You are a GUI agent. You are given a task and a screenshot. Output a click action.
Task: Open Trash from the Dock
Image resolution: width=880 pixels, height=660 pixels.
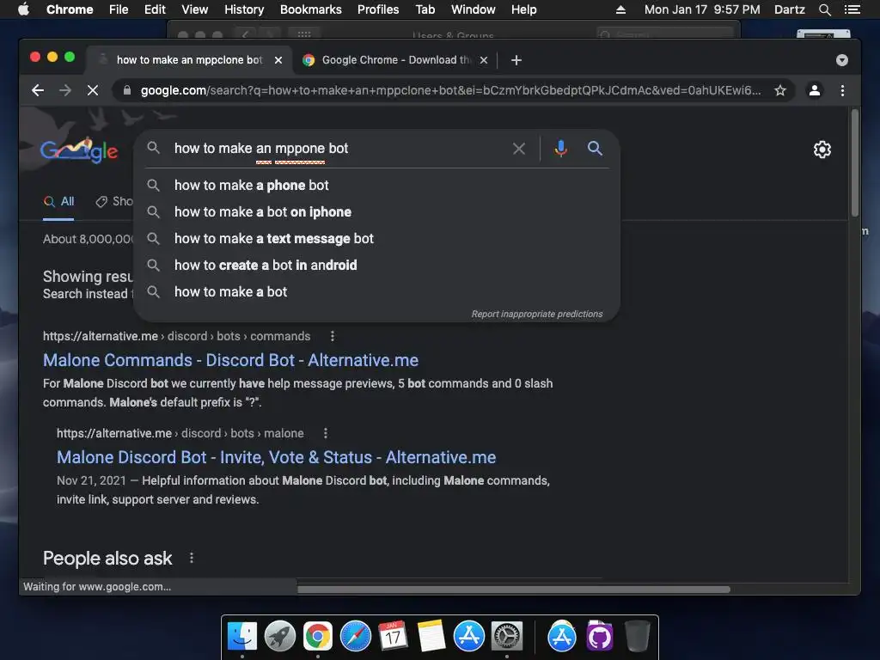637,637
